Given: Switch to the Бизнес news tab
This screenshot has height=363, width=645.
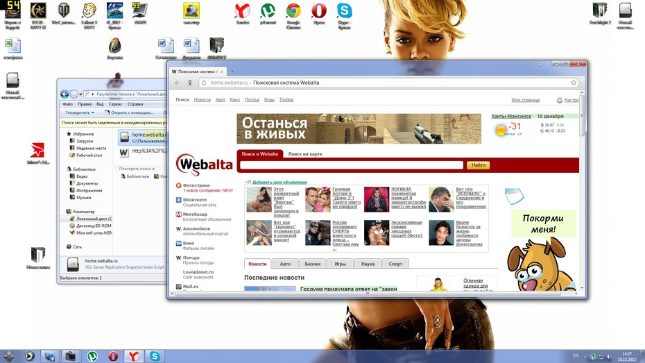Looking at the screenshot, I should tap(313, 264).
